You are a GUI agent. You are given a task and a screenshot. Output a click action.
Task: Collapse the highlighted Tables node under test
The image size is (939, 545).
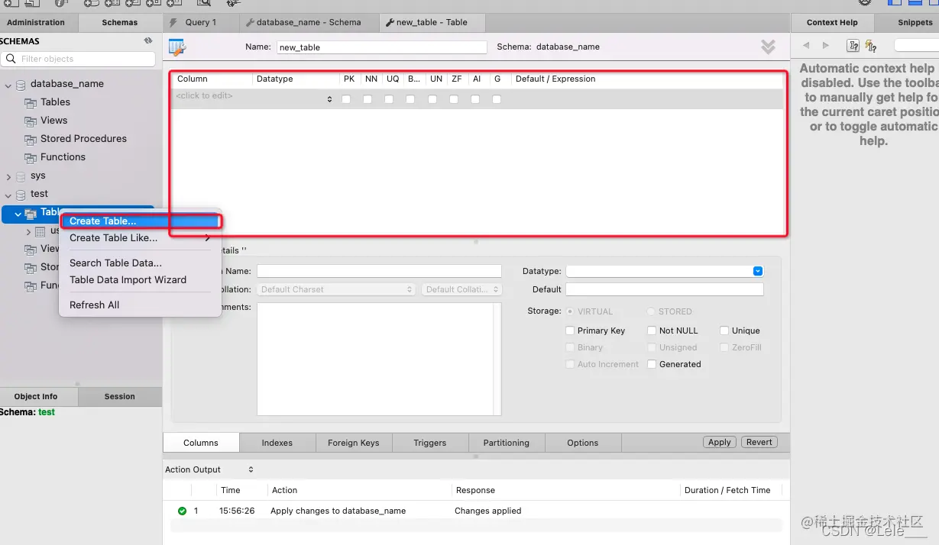pos(18,214)
